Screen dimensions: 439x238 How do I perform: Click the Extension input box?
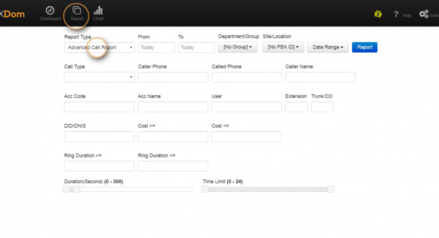point(296,107)
